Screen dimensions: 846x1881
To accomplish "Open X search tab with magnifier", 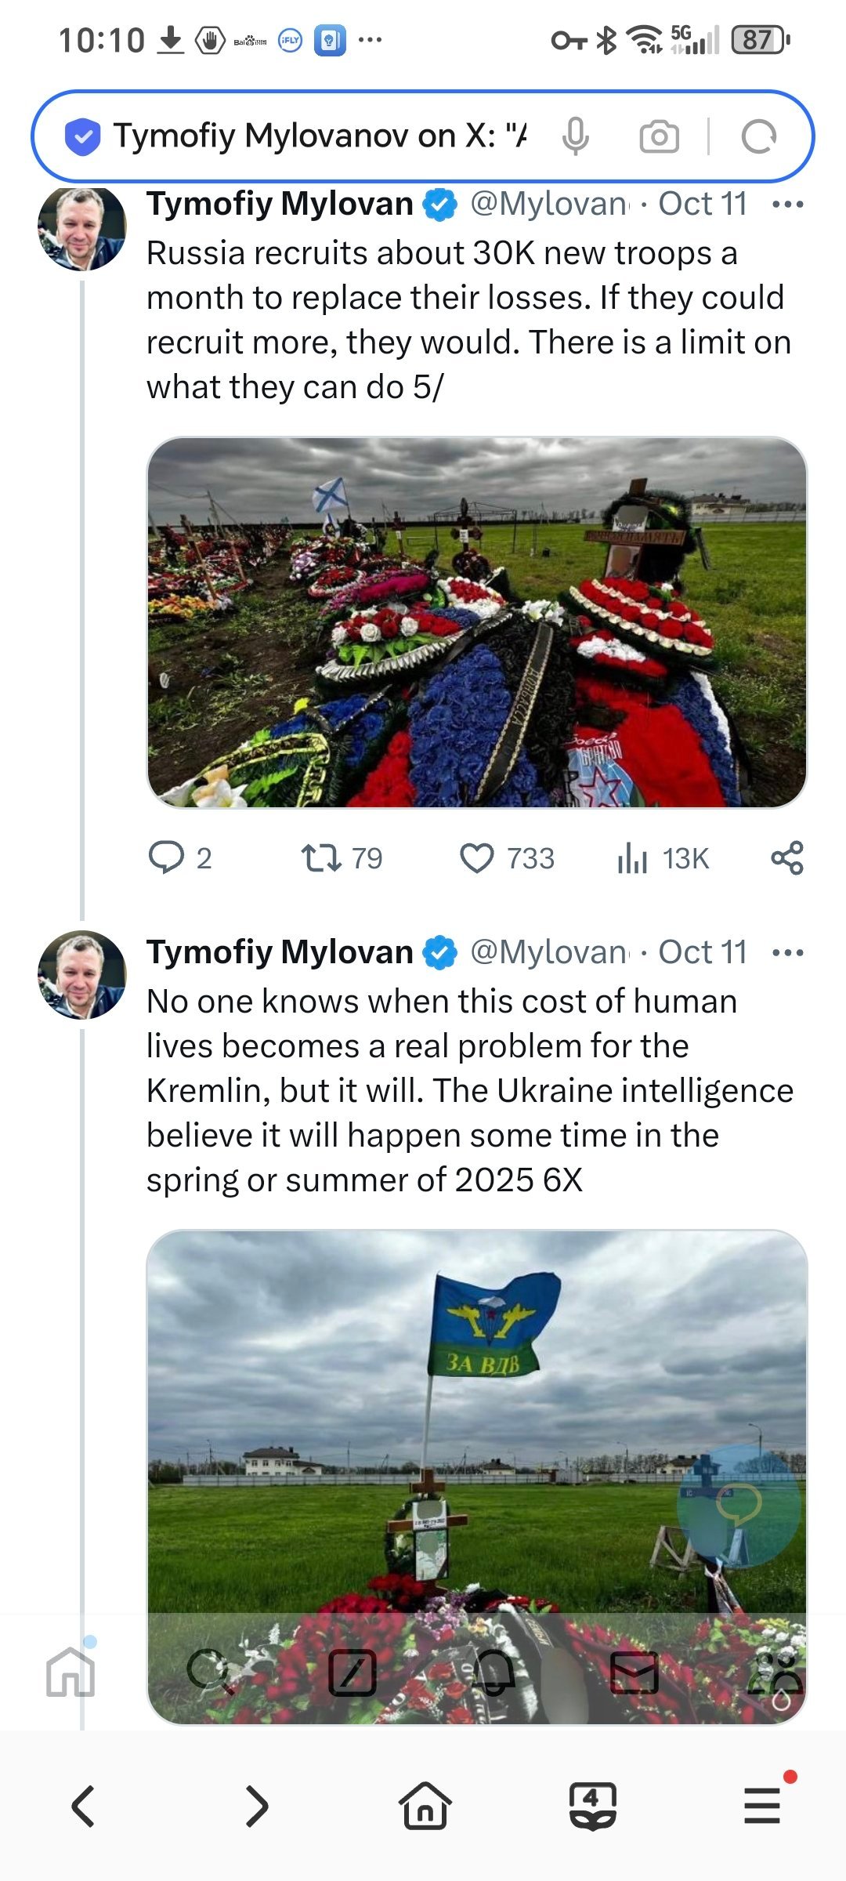I will pyautogui.click(x=210, y=1672).
